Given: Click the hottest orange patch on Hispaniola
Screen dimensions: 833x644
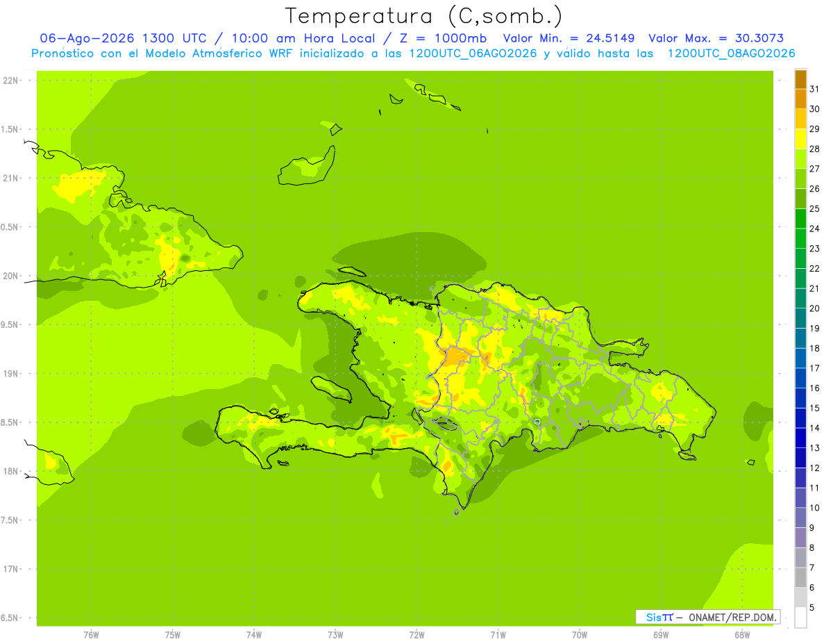Looking at the screenshot, I should point(456,356).
